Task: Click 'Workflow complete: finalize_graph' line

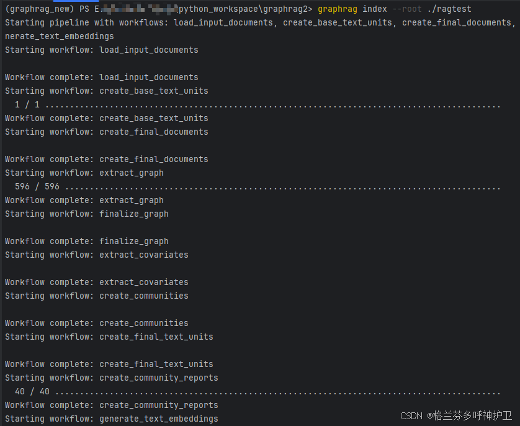Action: 86,241
